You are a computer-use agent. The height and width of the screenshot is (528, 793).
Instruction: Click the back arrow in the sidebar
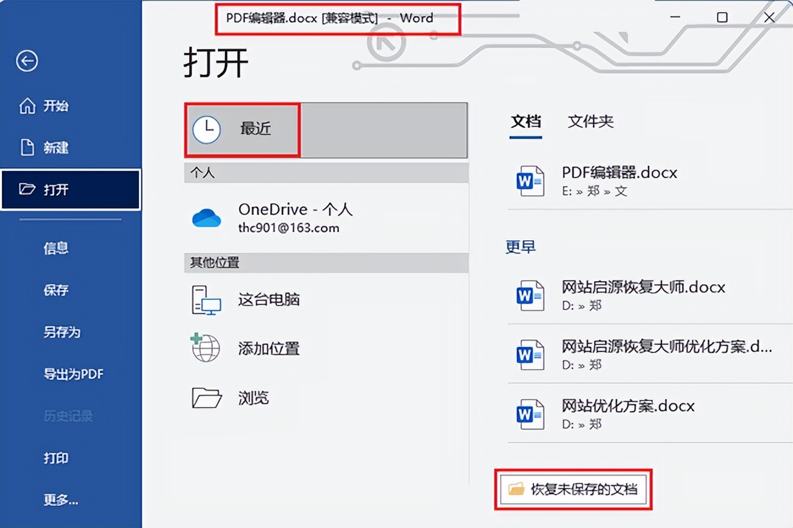tap(26, 62)
